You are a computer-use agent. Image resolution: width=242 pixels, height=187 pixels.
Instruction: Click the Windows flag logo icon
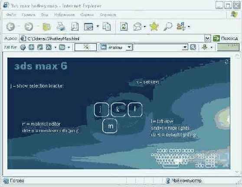click(x=234, y=15)
